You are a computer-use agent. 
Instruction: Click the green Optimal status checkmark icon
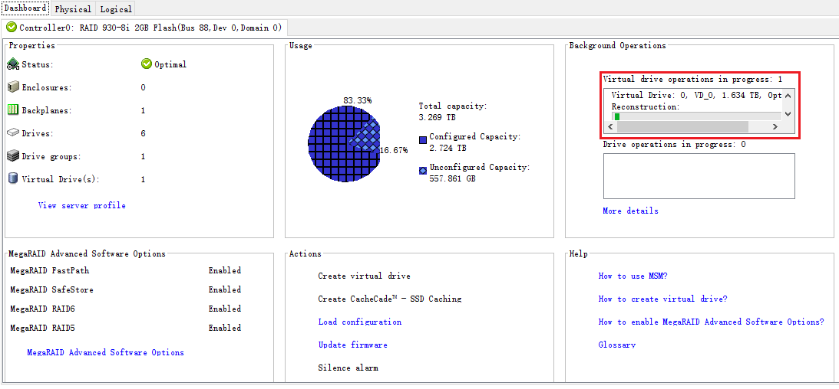tap(146, 64)
